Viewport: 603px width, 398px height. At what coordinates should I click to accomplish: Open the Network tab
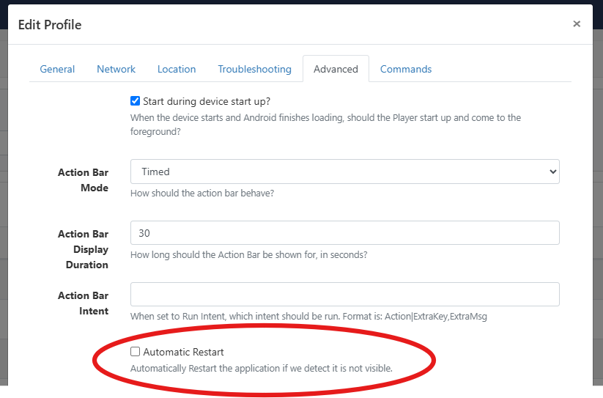pyautogui.click(x=116, y=69)
